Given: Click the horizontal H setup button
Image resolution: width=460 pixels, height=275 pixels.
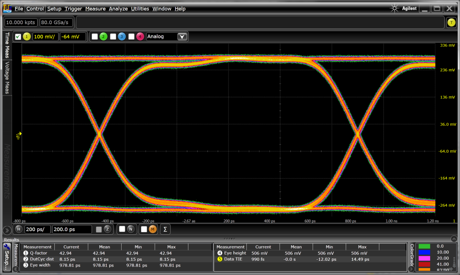Looking at the screenshot, I should (19, 229).
